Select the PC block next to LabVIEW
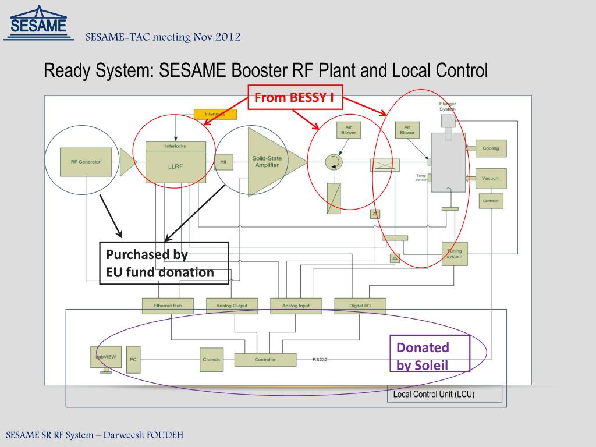Image resolution: width=596 pixels, height=447 pixels. point(133,360)
